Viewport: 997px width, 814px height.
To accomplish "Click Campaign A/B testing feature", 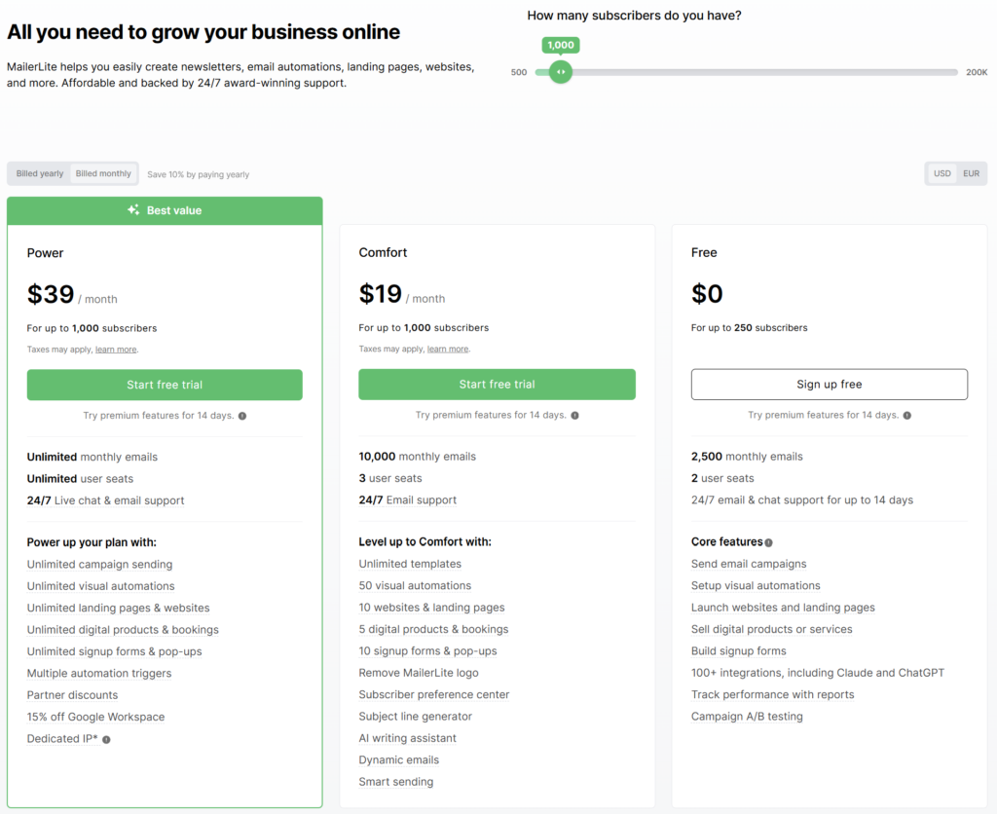I will [x=747, y=716].
